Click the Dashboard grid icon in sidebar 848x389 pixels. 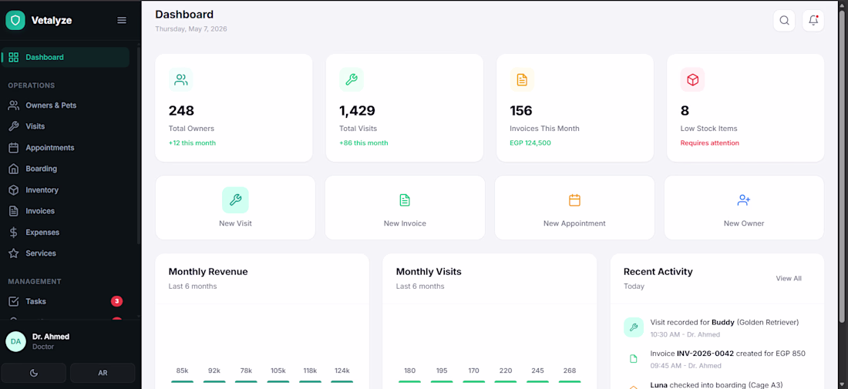pyautogui.click(x=14, y=57)
